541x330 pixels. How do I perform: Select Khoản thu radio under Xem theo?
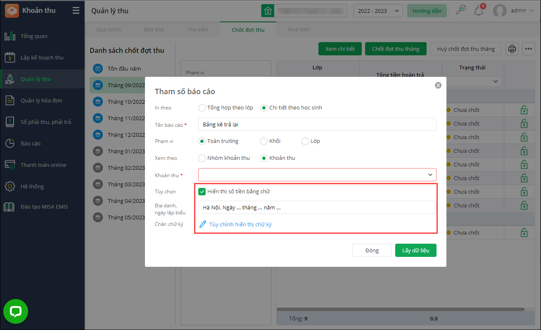pyautogui.click(x=264, y=158)
